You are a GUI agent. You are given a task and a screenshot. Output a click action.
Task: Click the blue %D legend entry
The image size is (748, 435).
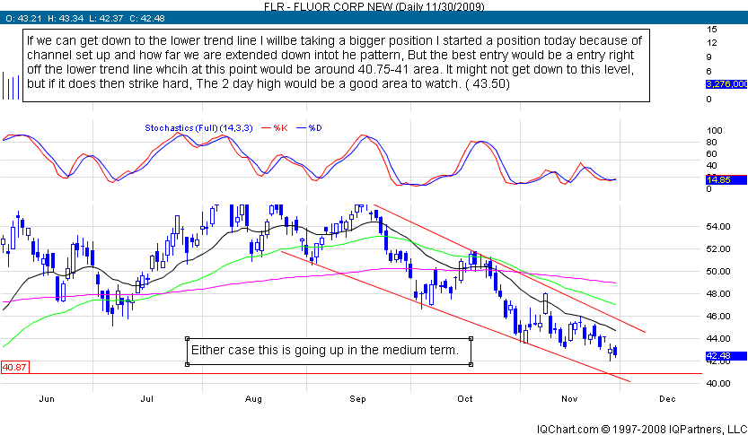coord(310,127)
